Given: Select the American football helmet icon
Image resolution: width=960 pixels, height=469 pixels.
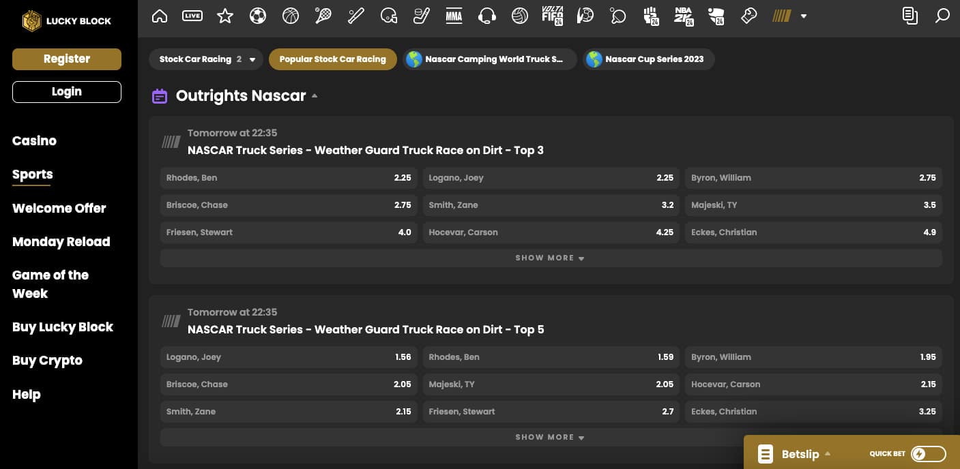Looking at the screenshot, I should click(x=389, y=16).
